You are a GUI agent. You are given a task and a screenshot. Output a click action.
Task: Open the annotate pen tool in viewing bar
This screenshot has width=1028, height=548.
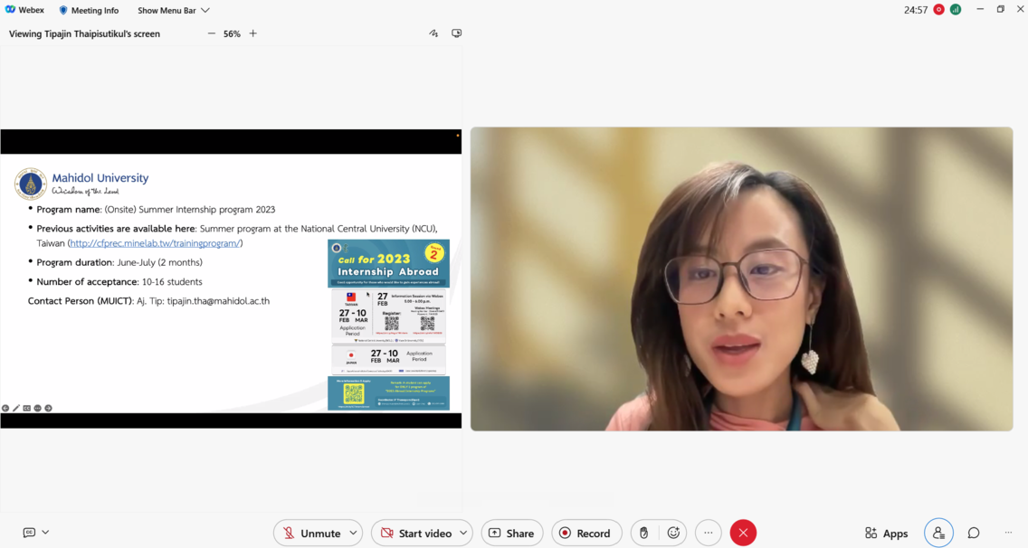point(433,33)
